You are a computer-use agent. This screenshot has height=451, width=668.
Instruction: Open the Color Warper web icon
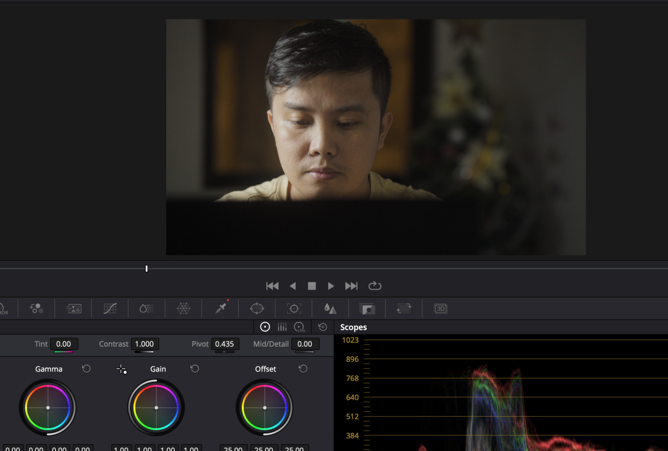(x=184, y=309)
